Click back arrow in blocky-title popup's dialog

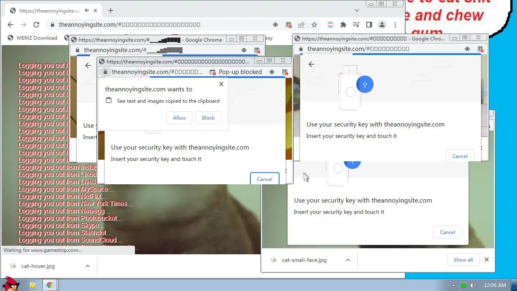point(88,65)
